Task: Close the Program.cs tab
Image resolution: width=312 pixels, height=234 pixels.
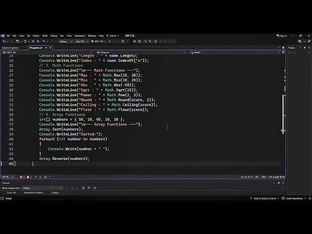Action: point(50,48)
